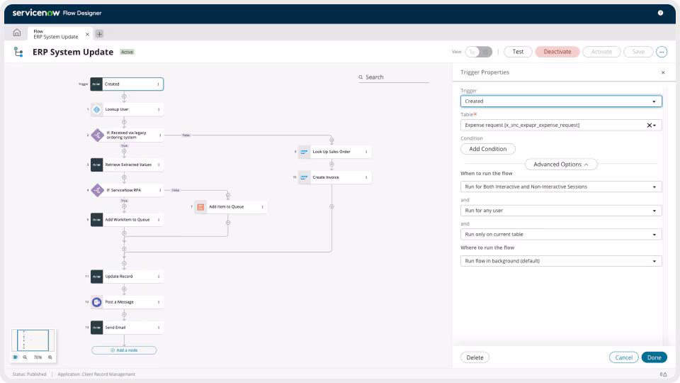Collapse Advanced Options

click(561, 165)
